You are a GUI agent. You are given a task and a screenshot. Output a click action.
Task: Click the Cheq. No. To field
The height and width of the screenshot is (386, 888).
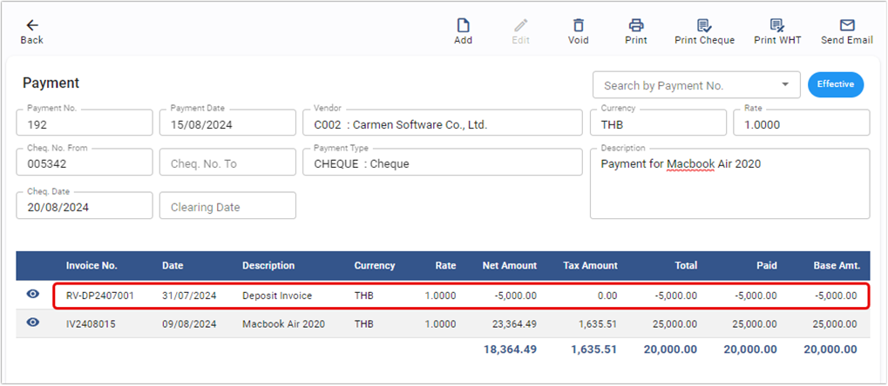[x=227, y=163]
